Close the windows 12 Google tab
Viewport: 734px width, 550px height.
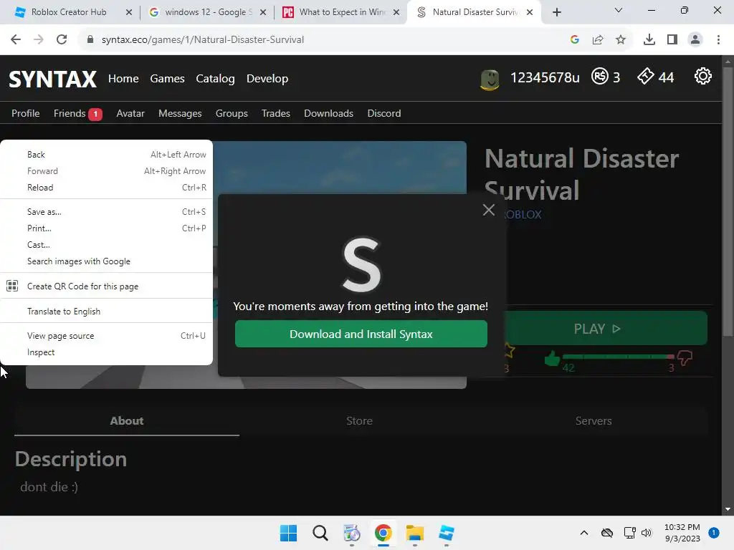(x=263, y=12)
